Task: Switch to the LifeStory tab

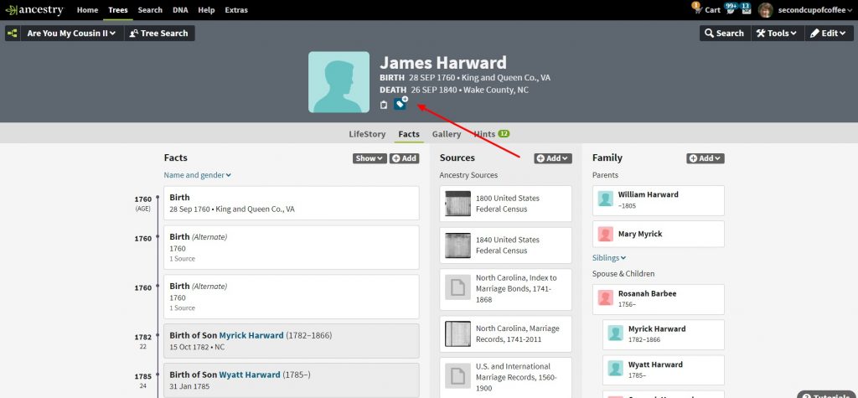Action: point(367,134)
